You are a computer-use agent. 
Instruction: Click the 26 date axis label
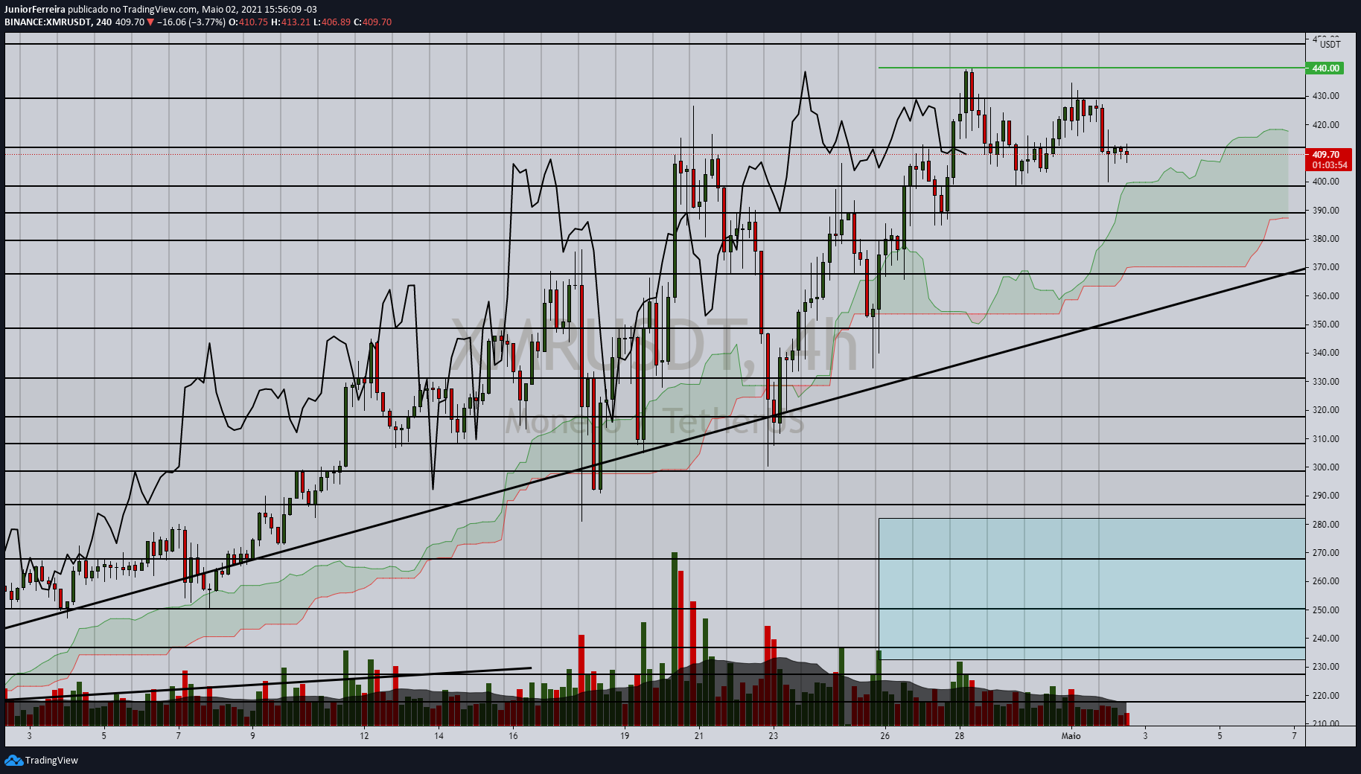point(885,736)
